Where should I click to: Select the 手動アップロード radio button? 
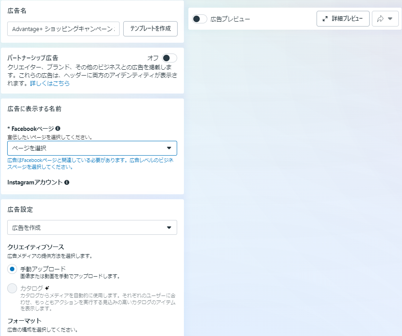coord(12,269)
